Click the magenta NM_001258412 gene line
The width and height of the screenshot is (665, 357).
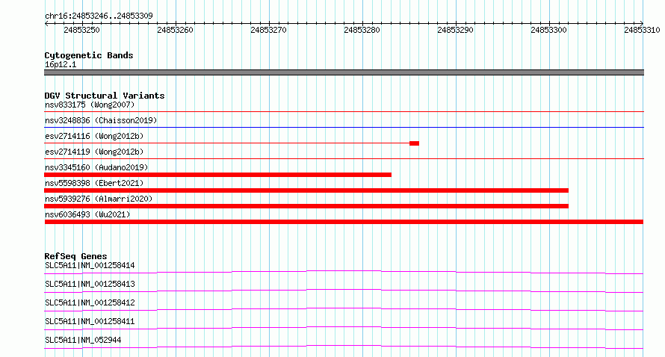344,308
